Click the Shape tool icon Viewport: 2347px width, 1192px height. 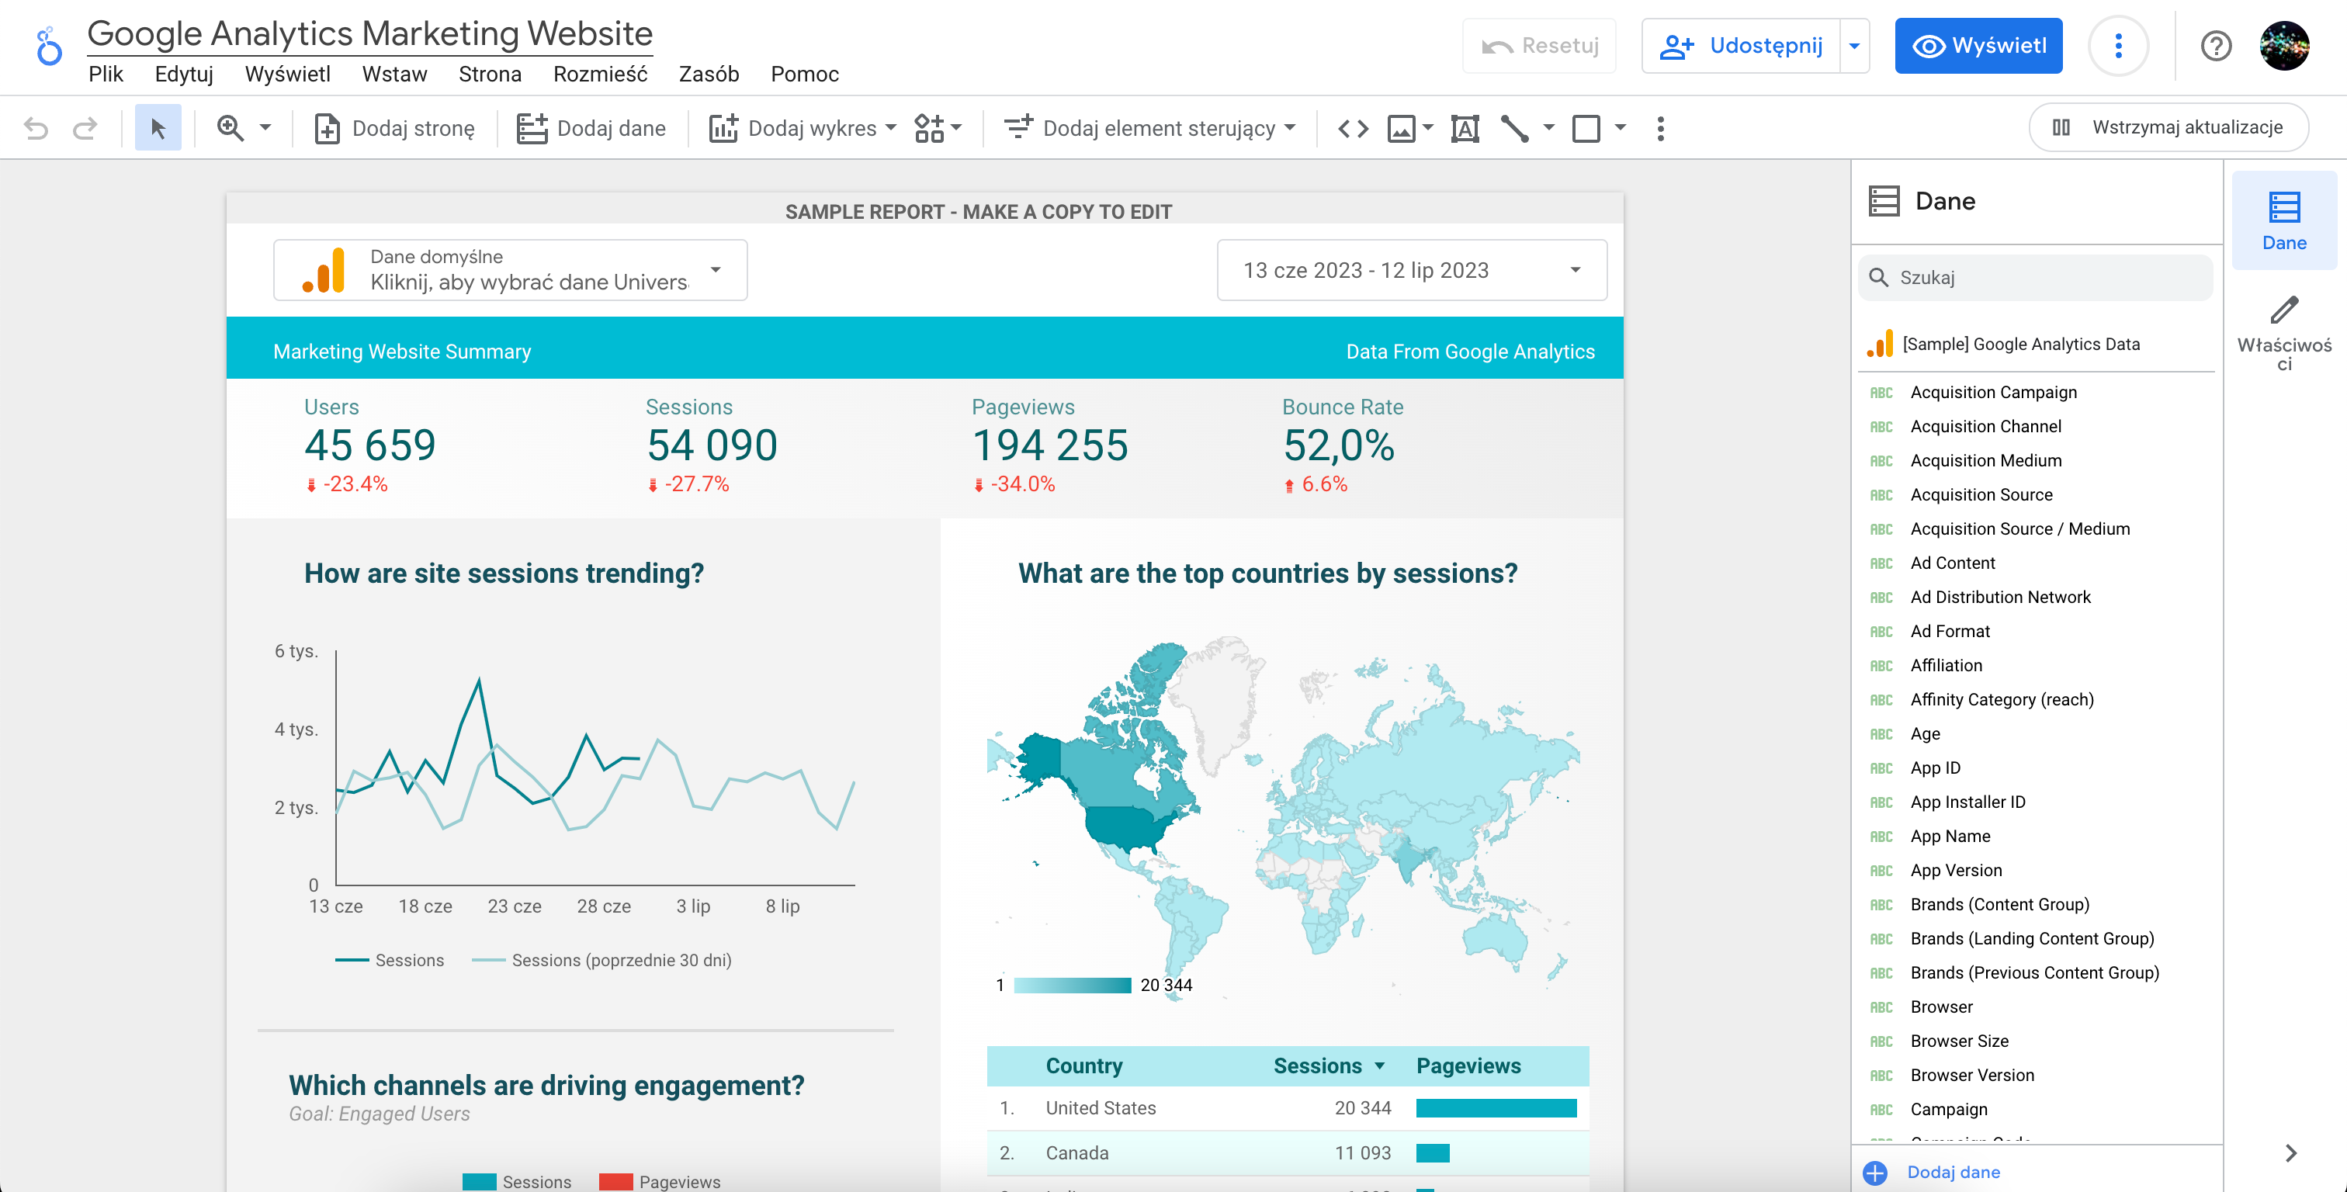pos(1586,126)
